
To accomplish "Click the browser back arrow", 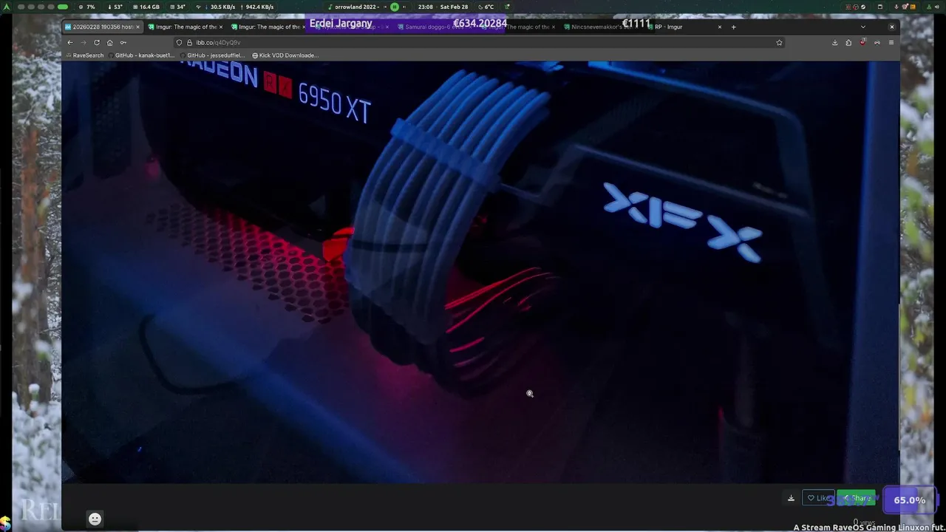I will (x=70, y=43).
